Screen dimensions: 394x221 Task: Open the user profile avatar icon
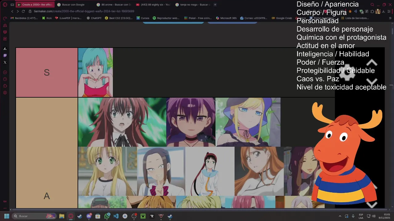click(x=378, y=11)
